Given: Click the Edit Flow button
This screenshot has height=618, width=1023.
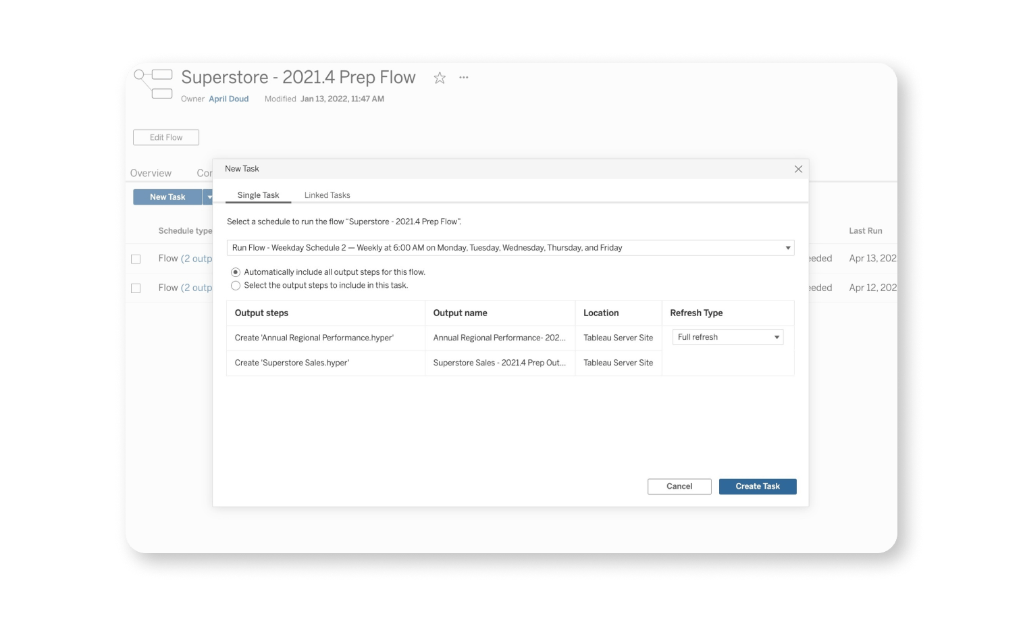Looking at the screenshot, I should tap(166, 137).
